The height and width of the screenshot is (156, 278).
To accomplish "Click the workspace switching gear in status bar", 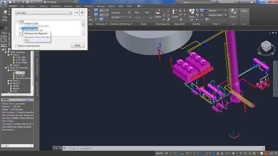I will [234, 153].
